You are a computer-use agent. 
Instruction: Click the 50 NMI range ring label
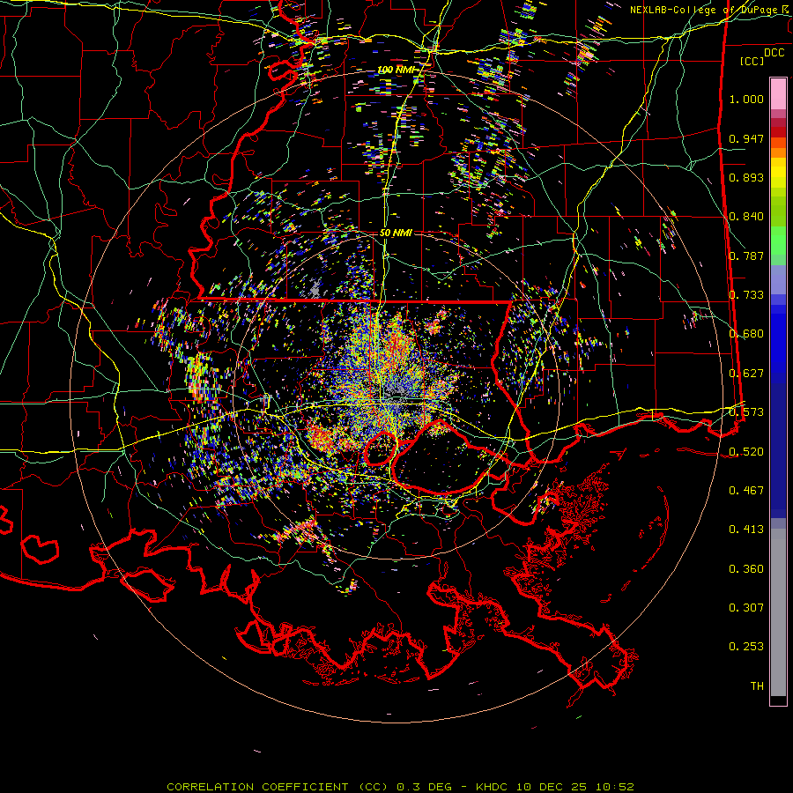[x=396, y=233]
